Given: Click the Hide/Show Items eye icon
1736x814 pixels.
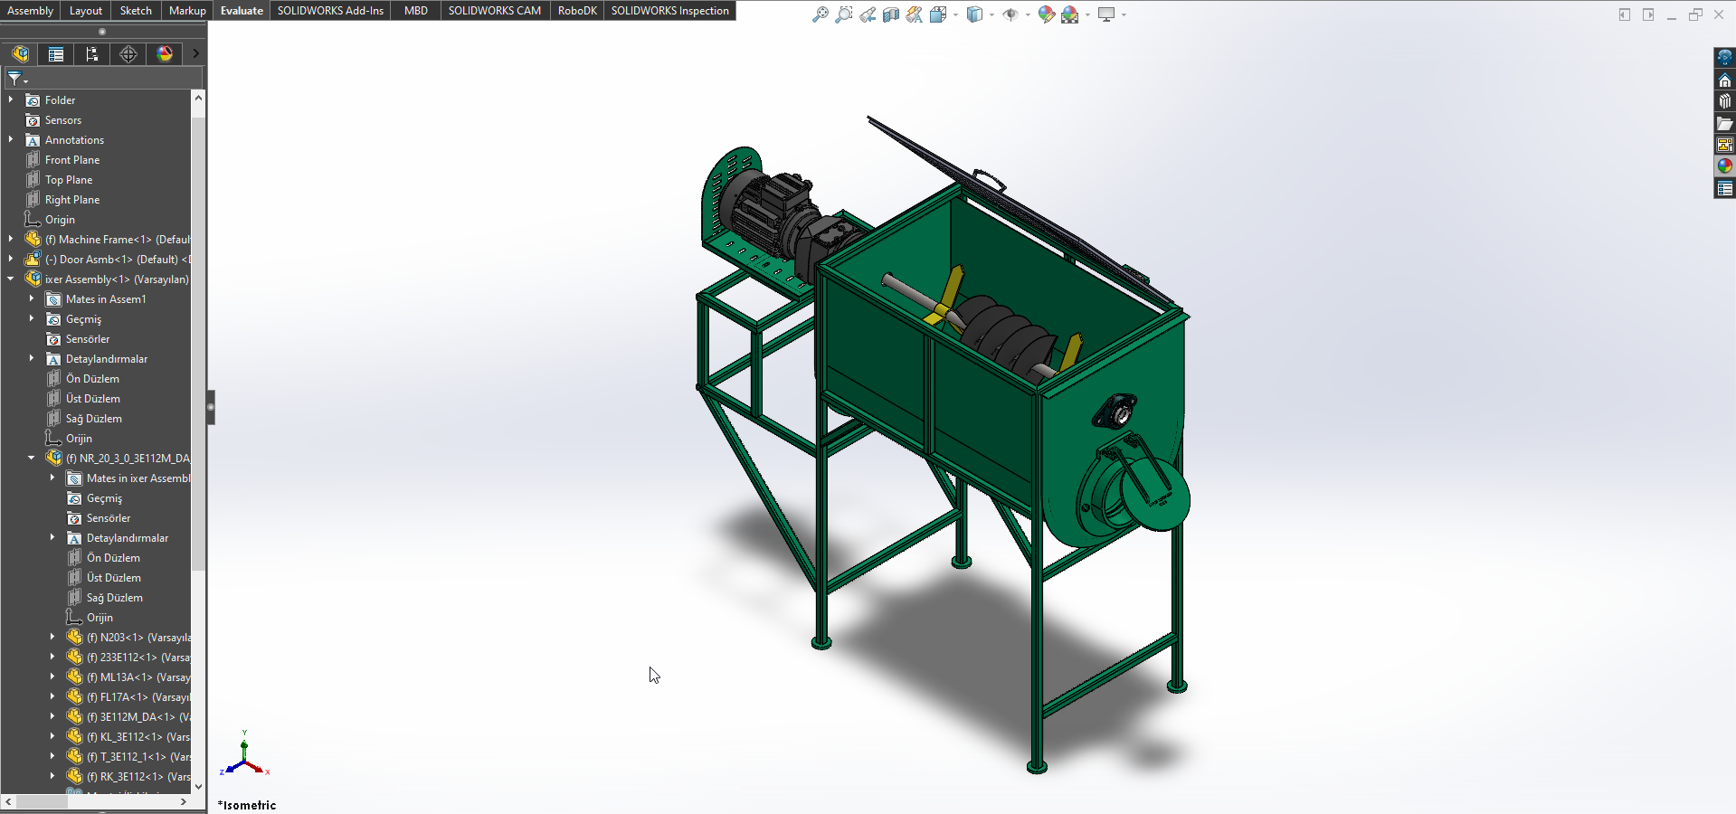Looking at the screenshot, I should point(1010,14).
